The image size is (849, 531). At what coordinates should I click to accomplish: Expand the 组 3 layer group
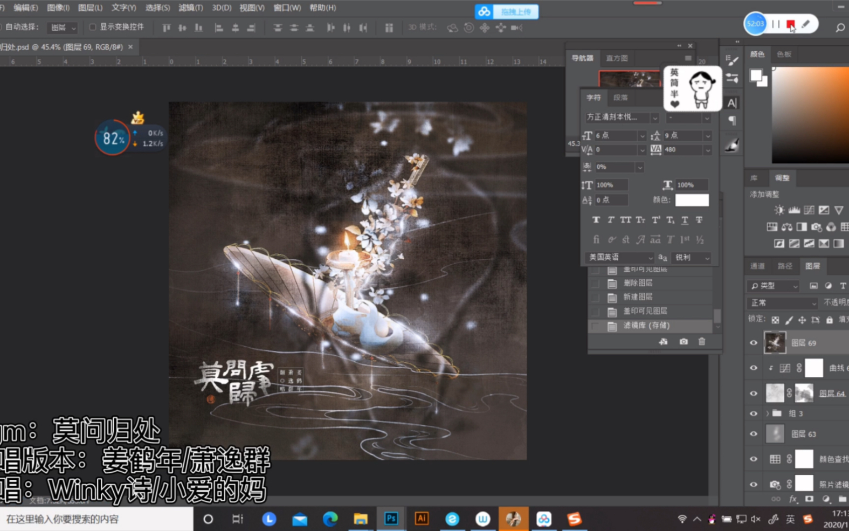click(x=767, y=413)
